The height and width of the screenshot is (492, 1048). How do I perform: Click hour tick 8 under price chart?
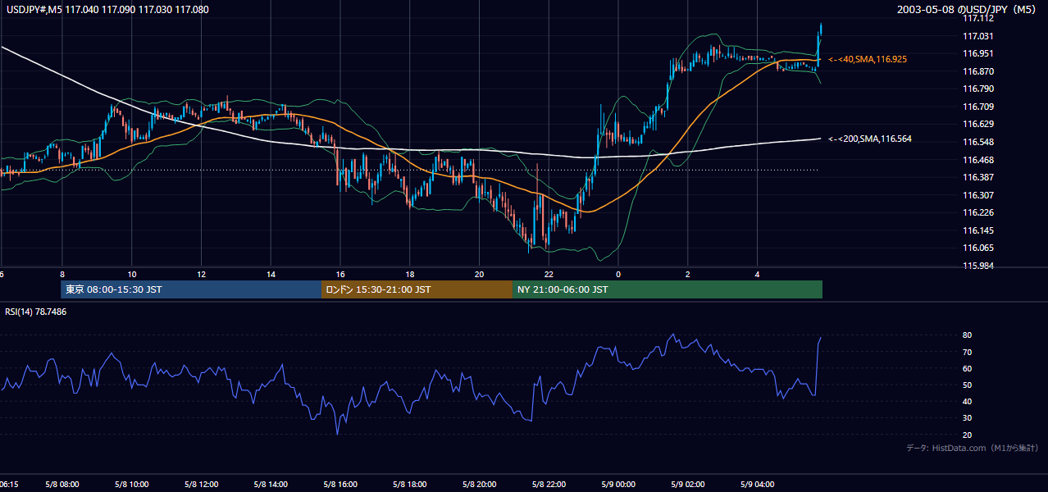(x=62, y=275)
